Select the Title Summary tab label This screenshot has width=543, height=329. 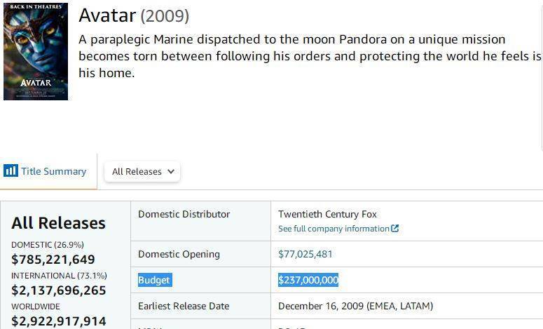point(54,171)
